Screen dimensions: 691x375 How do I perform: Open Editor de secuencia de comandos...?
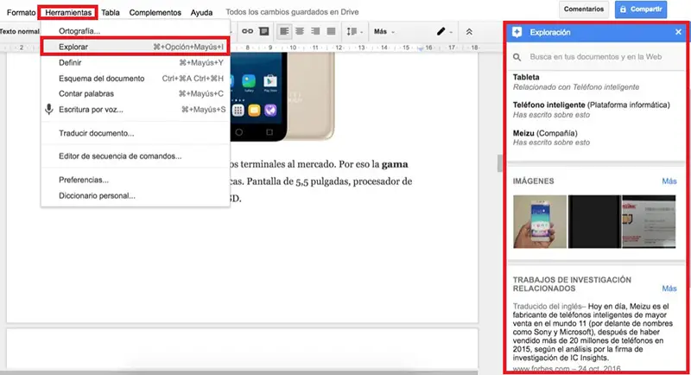(136, 156)
